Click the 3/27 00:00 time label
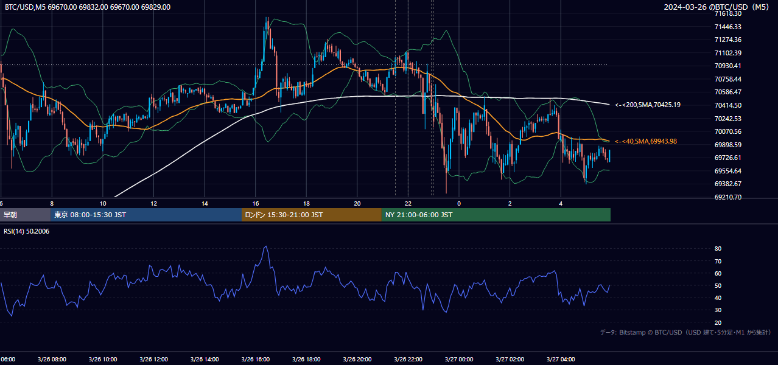 [x=459, y=360]
